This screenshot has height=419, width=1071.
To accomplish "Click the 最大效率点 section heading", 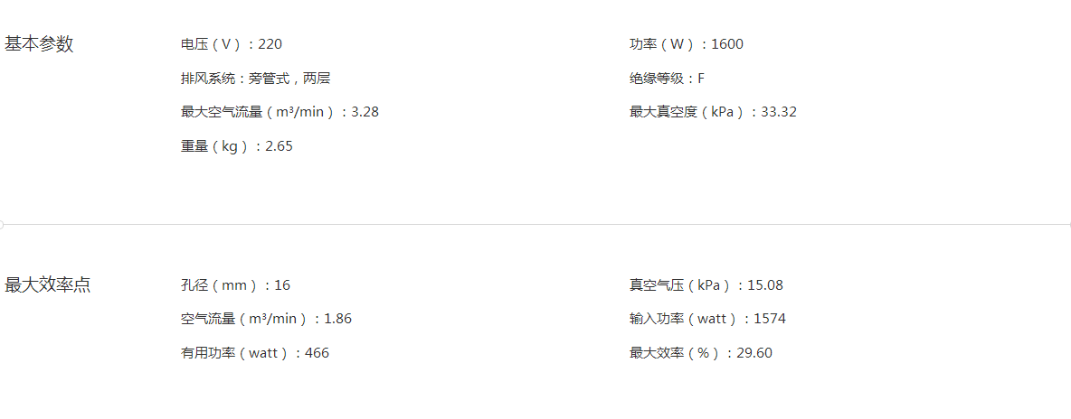I will click(x=48, y=285).
